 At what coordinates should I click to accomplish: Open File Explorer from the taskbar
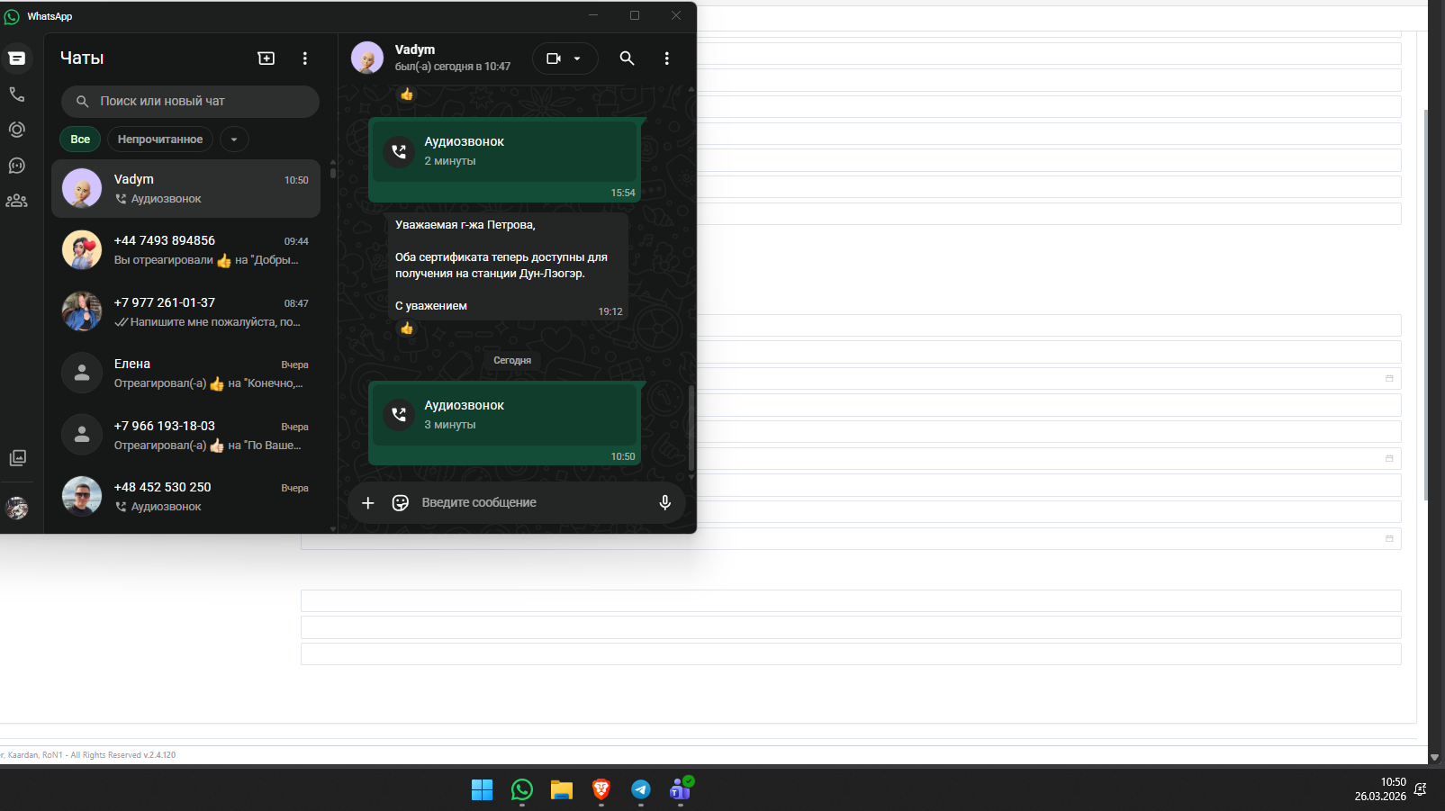[x=562, y=790]
